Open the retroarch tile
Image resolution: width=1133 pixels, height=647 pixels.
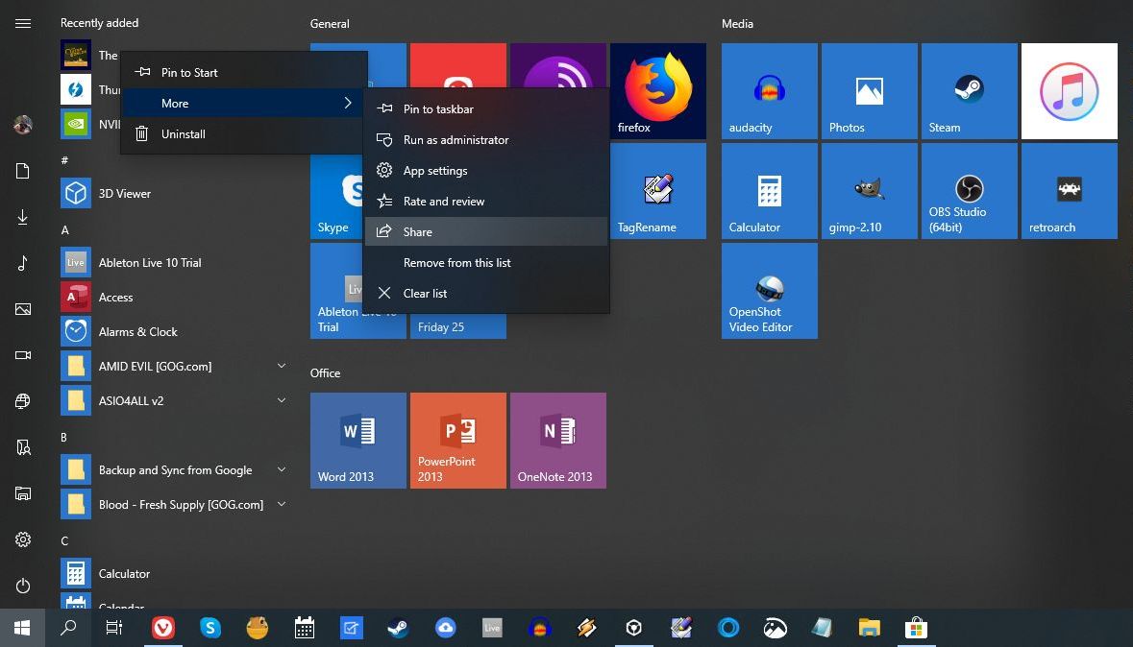coord(1070,191)
